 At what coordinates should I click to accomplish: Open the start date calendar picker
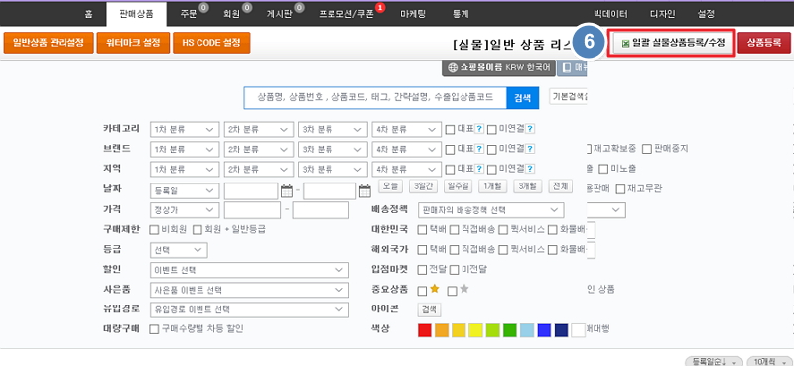(287, 191)
